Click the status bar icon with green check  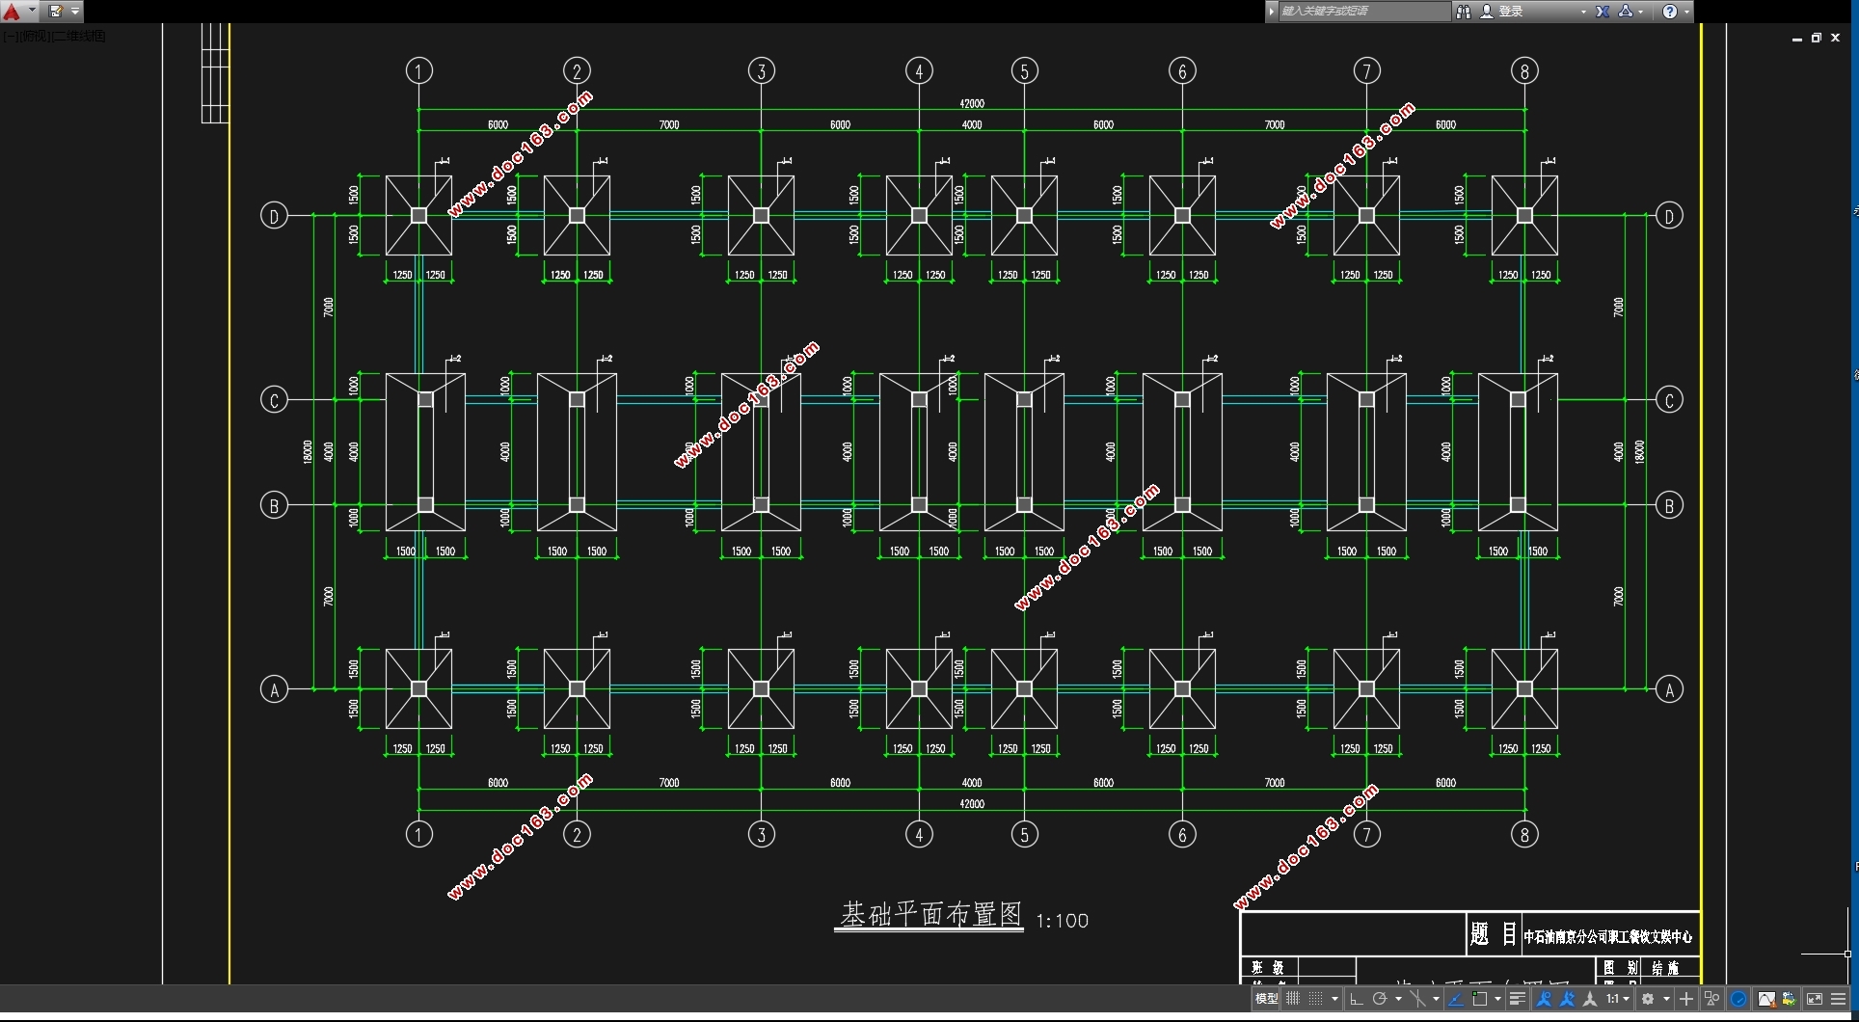pyautogui.click(x=1789, y=999)
